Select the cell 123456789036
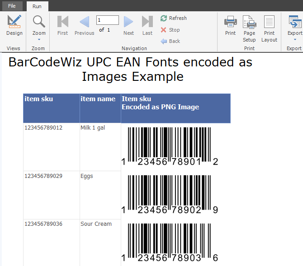Viewport: 303px width, 266px height. [x=52, y=243]
